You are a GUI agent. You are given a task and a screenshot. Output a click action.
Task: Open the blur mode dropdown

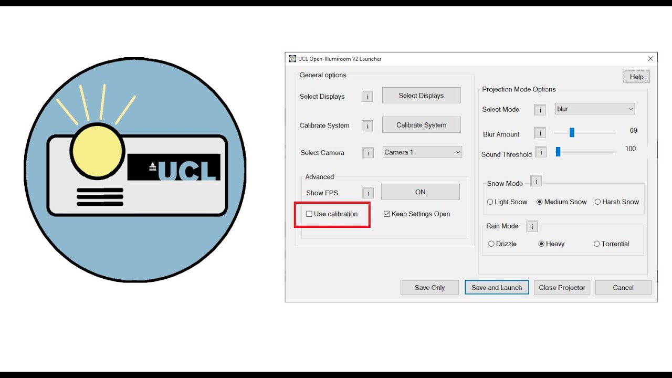coord(595,109)
